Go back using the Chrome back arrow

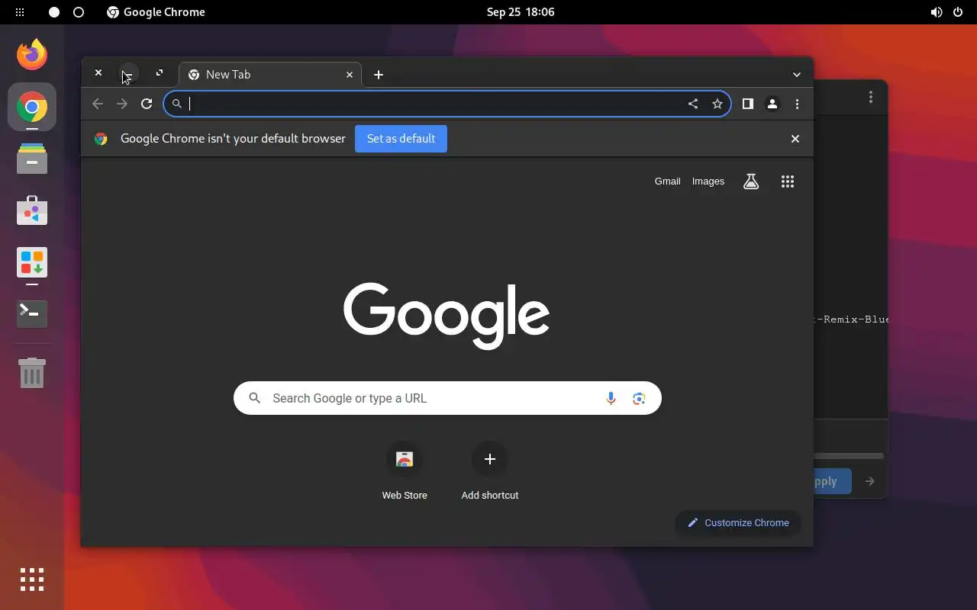click(x=98, y=104)
